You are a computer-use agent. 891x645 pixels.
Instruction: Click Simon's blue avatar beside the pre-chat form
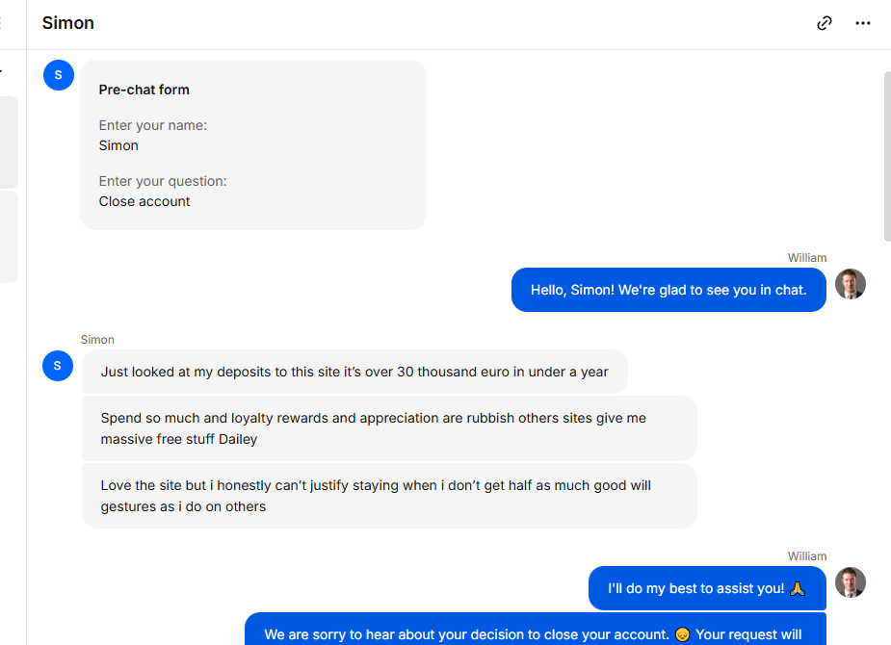(59, 75)
